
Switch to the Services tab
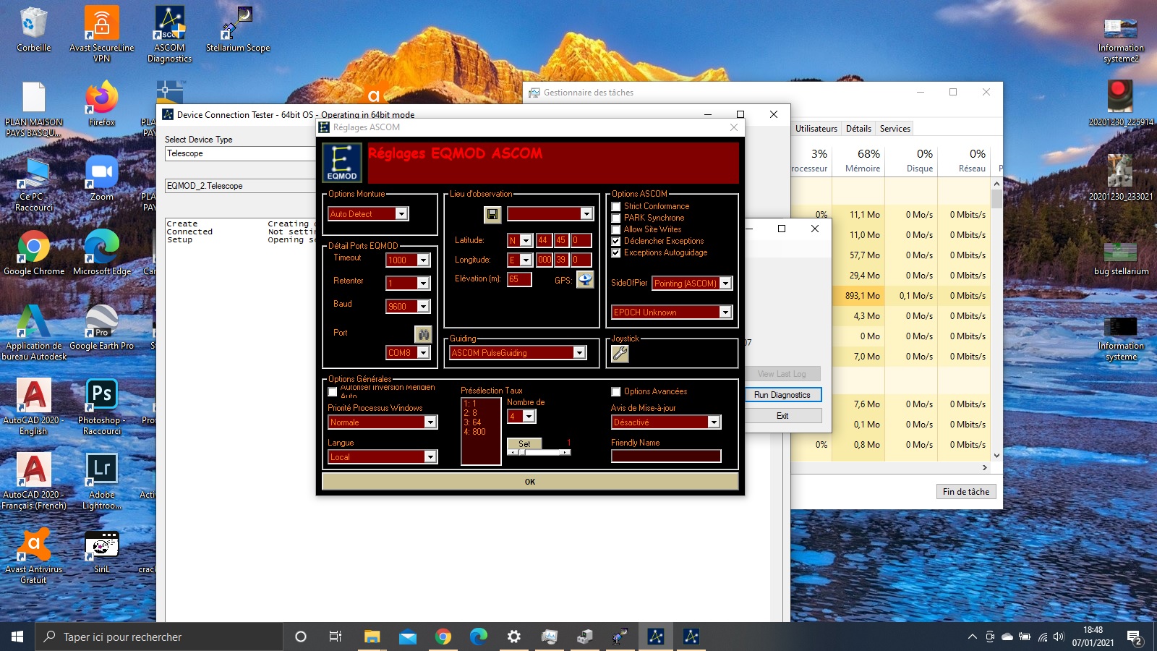(895, 129)
